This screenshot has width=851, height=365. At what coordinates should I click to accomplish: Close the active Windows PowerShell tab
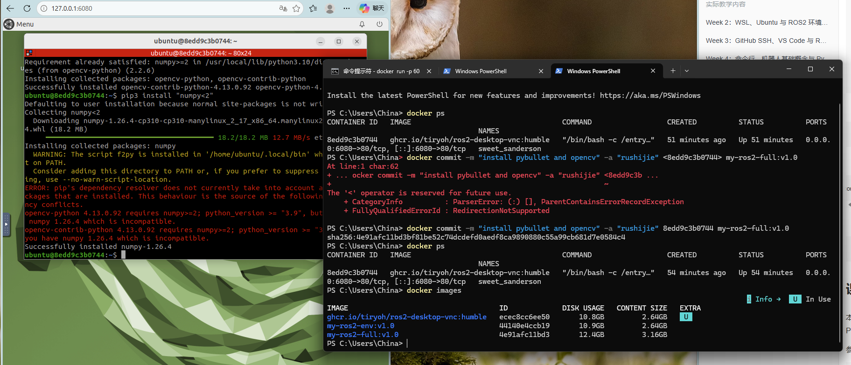653,71
